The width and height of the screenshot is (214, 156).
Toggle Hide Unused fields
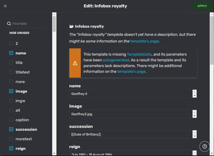click(19, 33)
